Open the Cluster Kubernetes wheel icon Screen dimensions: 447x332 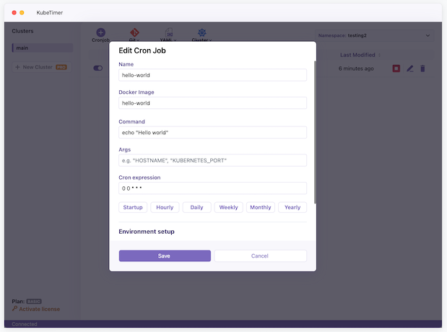click(202, 32)
